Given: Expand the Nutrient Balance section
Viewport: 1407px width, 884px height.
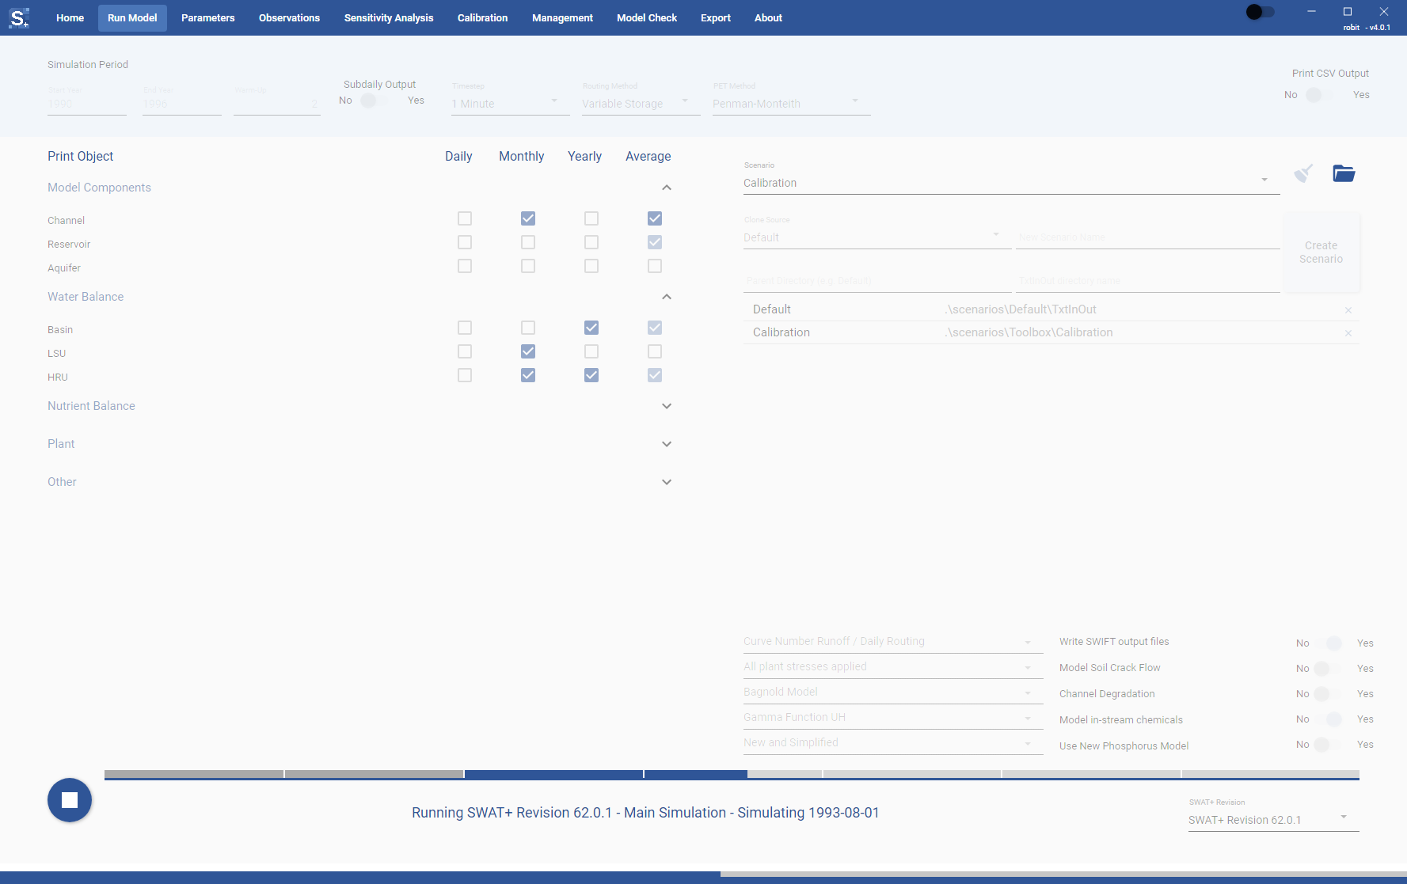Looking at the screenshot, I should pos(667,406).
